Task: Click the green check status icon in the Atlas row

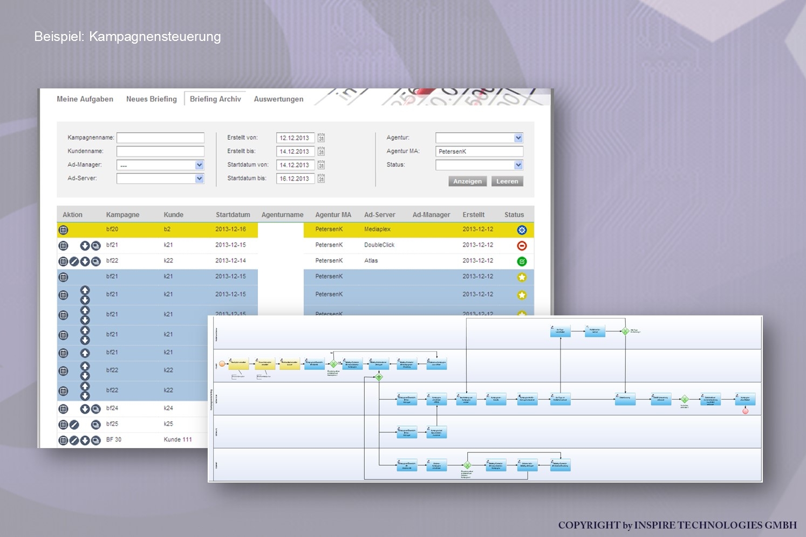Action: point(522,261)
